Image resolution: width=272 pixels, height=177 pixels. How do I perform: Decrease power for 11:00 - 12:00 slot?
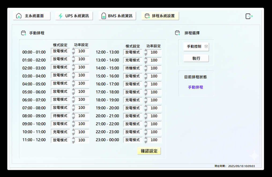click(73, 142)
